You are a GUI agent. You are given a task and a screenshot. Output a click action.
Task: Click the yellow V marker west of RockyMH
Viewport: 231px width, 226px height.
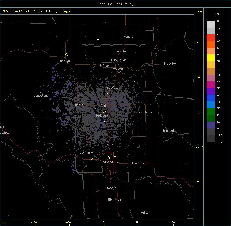click(x=47, y=49)
